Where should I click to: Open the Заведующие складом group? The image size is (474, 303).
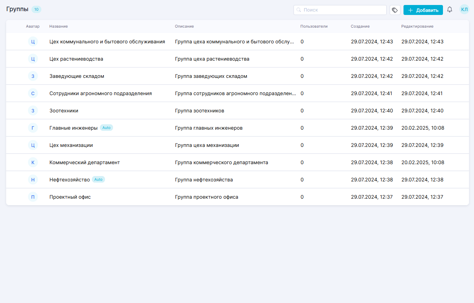(x=77, y=76)
